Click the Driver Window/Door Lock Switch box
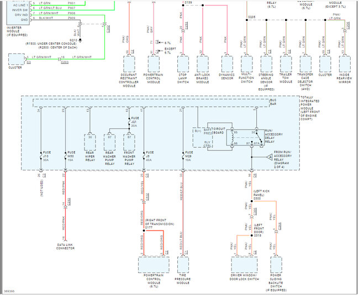 pos(244,265)
